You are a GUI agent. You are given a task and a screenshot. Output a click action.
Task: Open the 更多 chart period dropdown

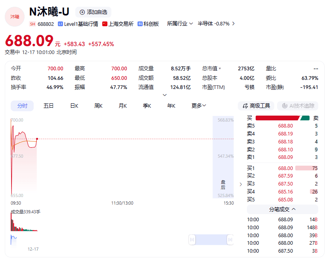pos(197,106)
